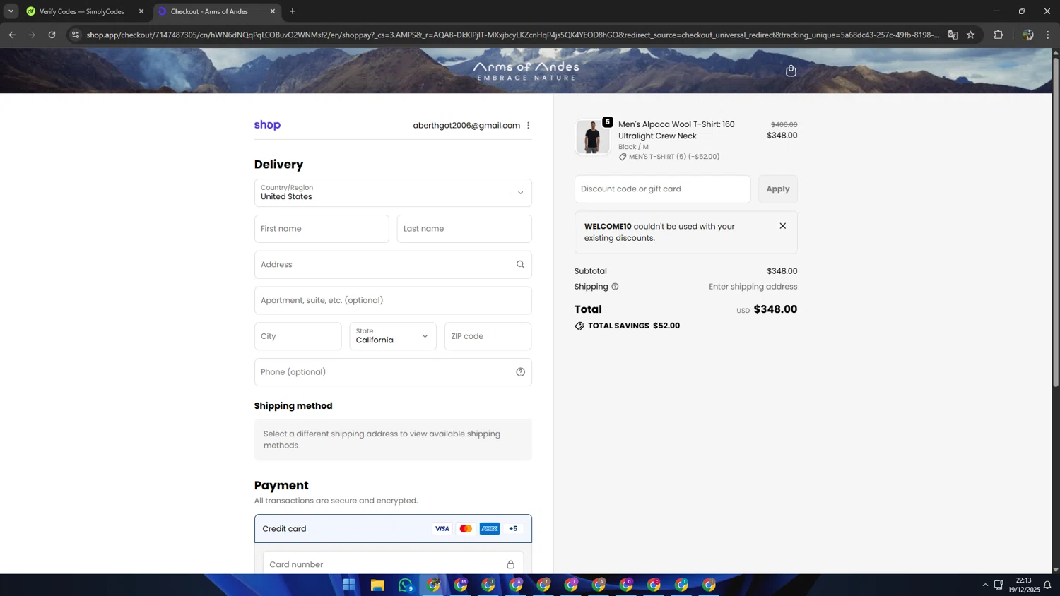Click the Apply discount button
This screenshot has height=596, width=1060.
pos(778,189)
